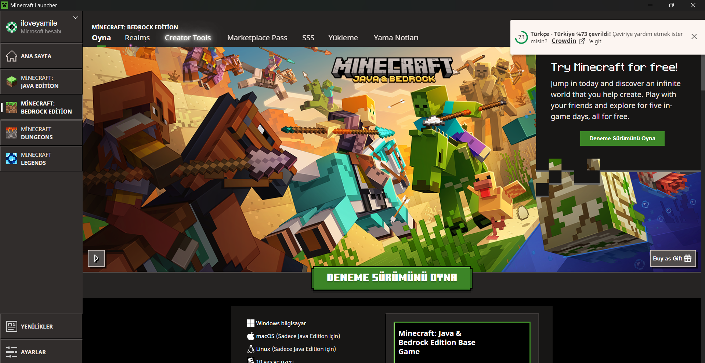Click the 'MİNECRAFT: BEDROCK EDİTİON' page heading

[x=135, y=27]
